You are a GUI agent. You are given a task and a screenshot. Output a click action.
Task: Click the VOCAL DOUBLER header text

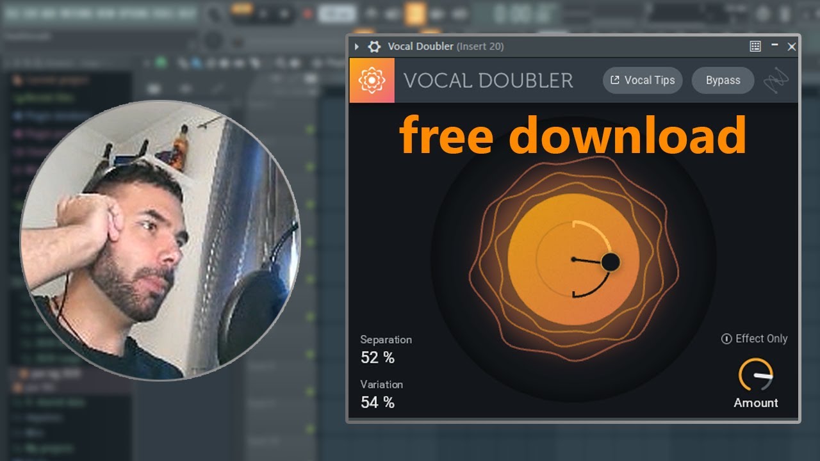(488, 81)
